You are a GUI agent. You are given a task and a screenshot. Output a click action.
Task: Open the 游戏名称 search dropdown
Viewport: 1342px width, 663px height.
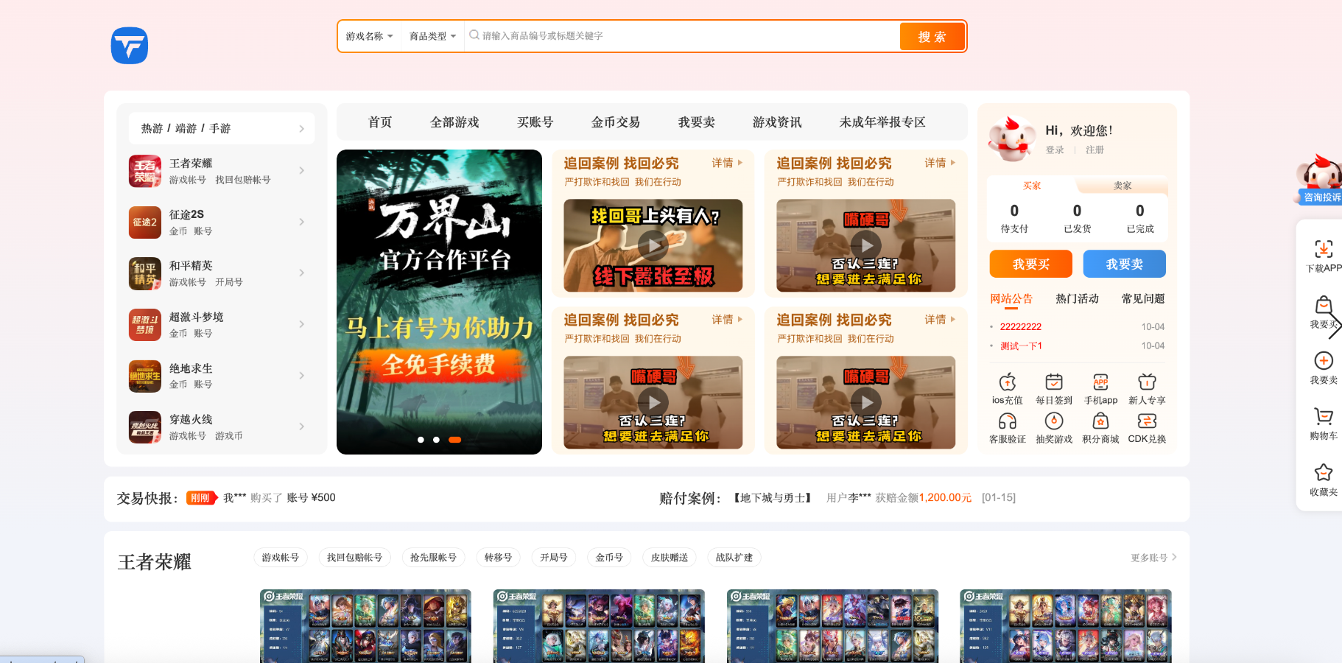[368, 35]
